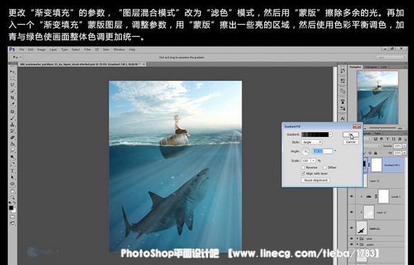Open the gradient preview in Gradient Fill

[x=315, y=135]
